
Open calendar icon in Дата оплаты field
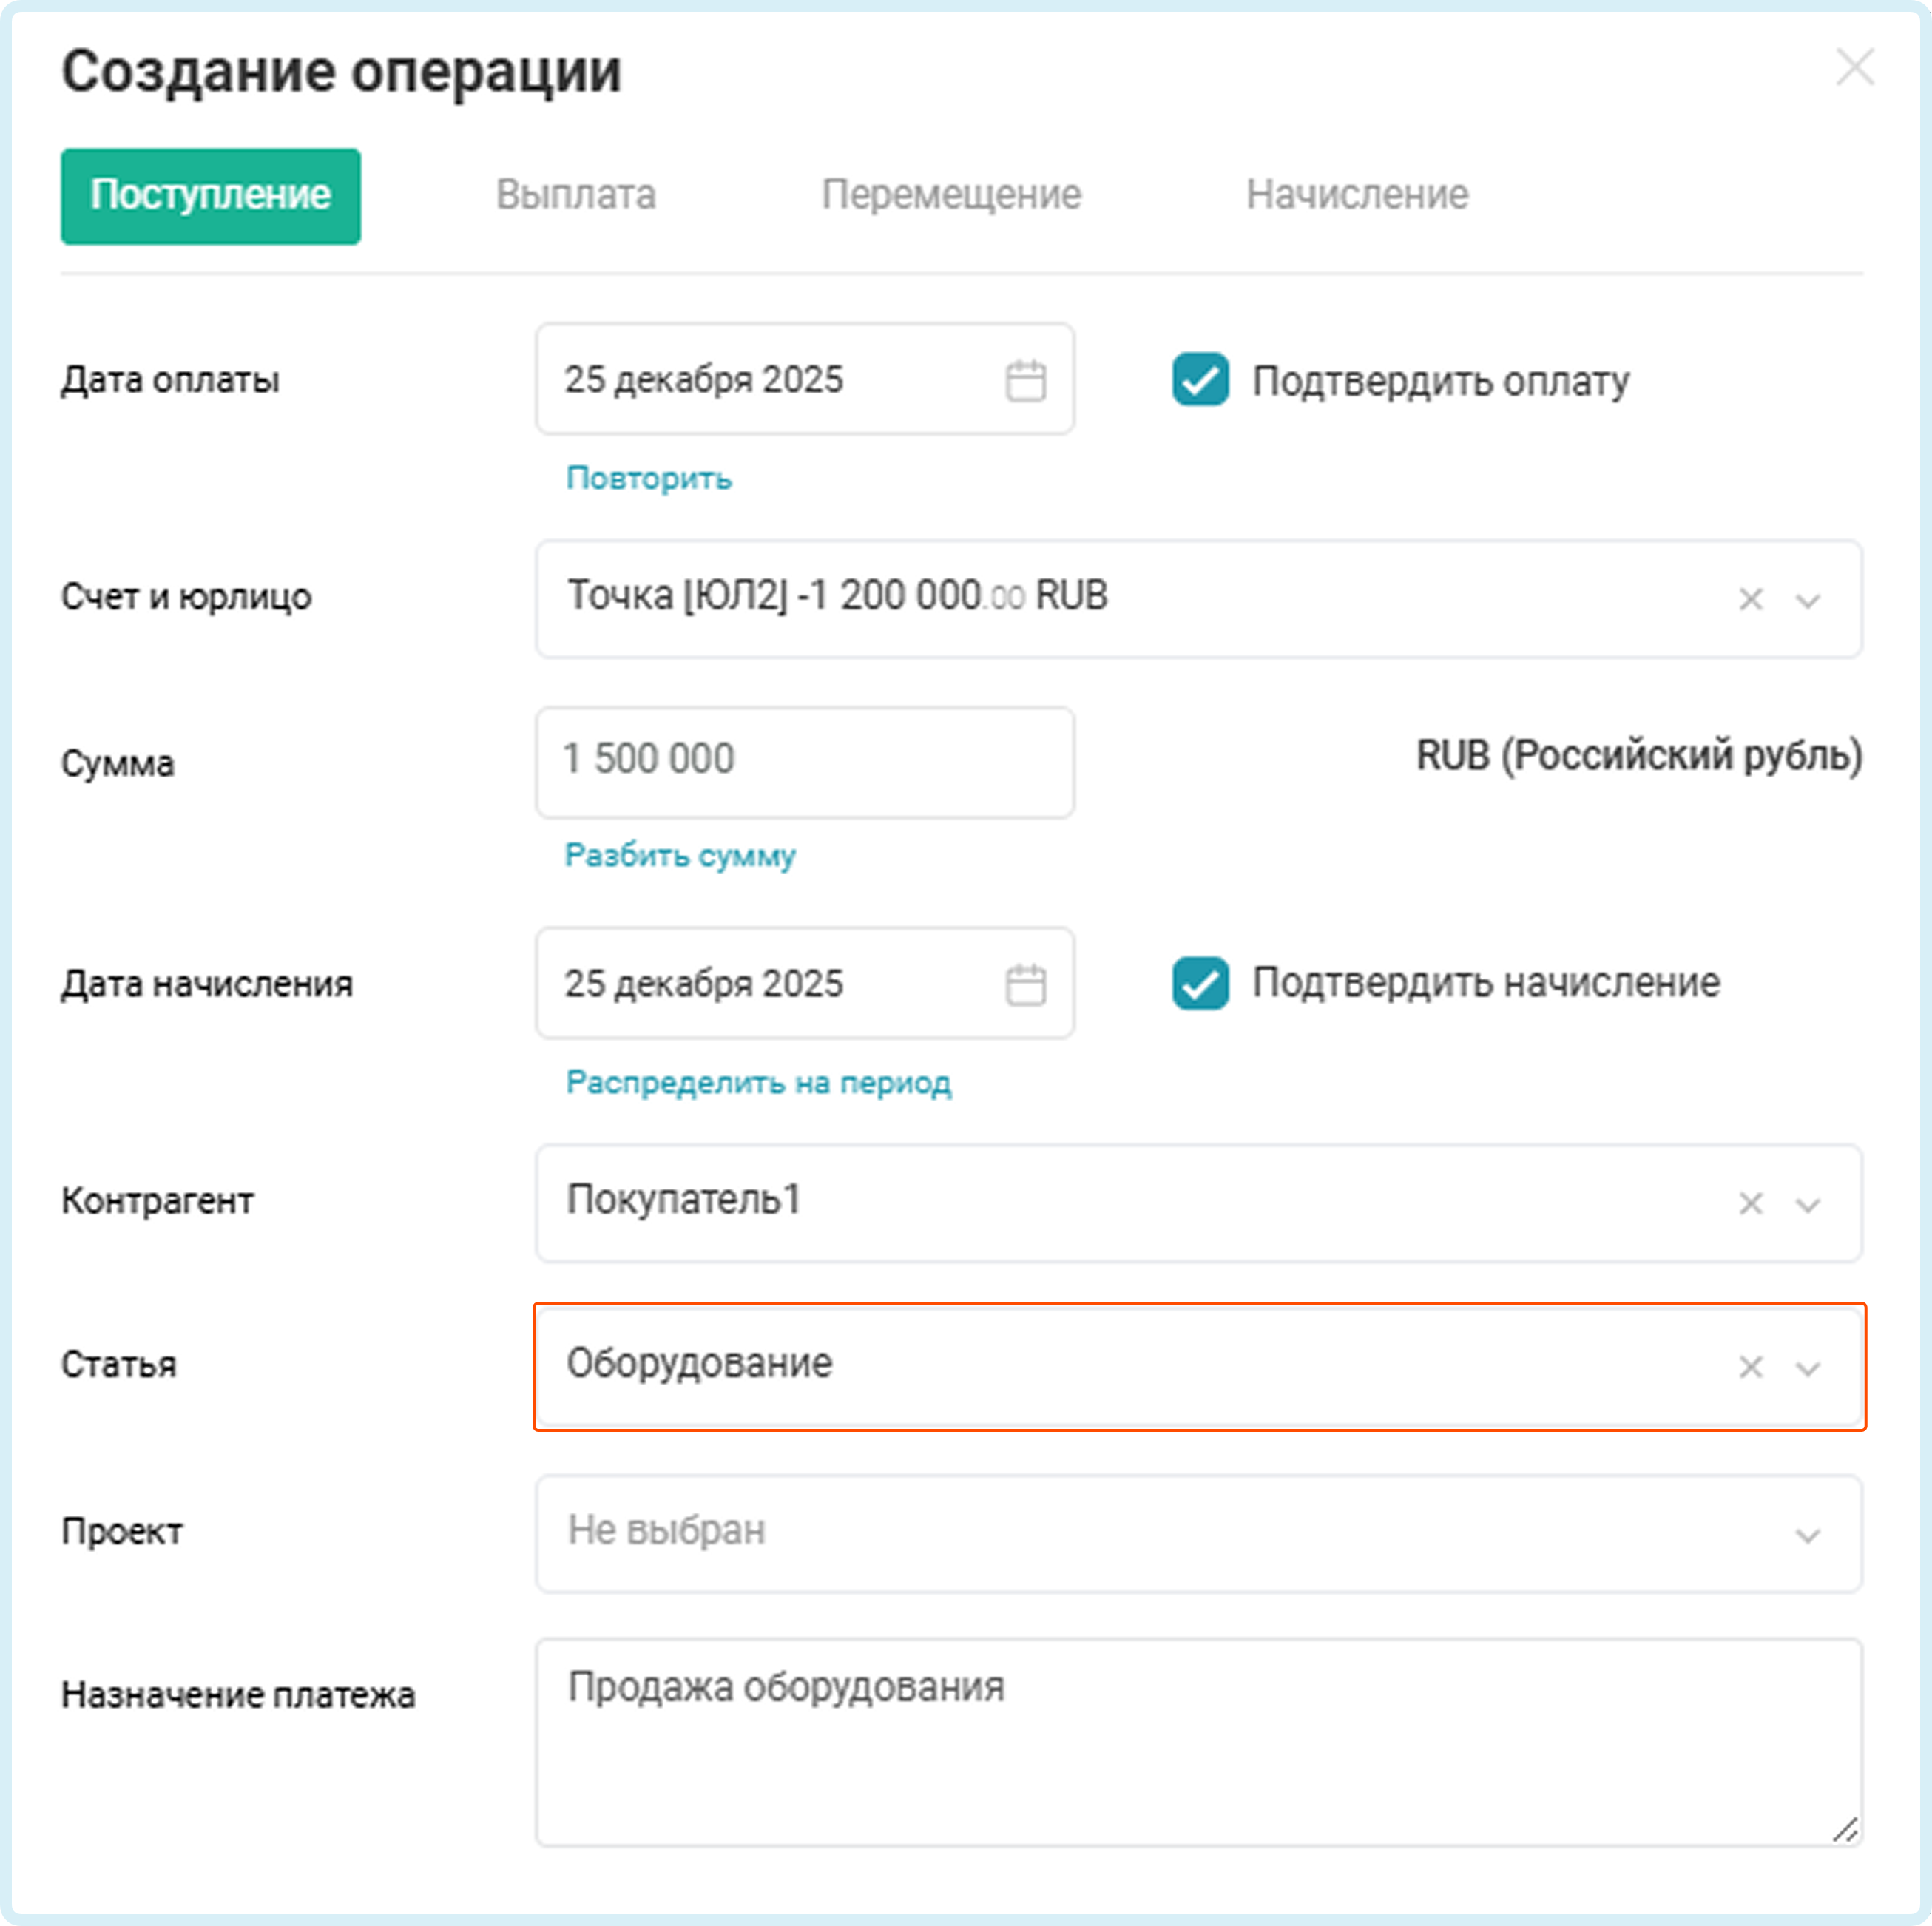[1025, 381]
